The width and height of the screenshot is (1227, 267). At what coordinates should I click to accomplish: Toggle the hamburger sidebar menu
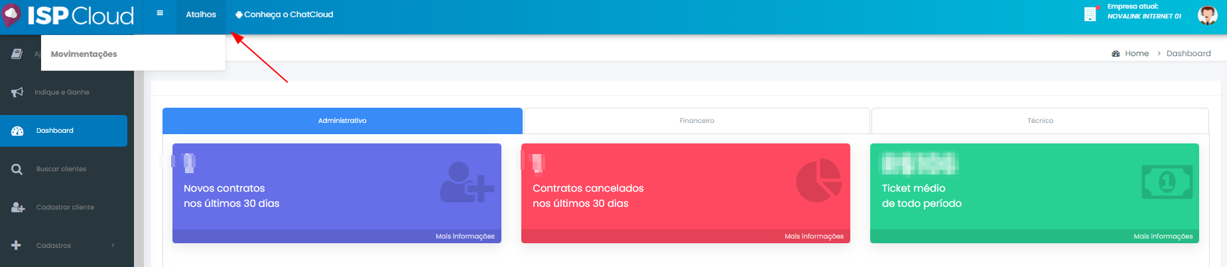point(160,13)
